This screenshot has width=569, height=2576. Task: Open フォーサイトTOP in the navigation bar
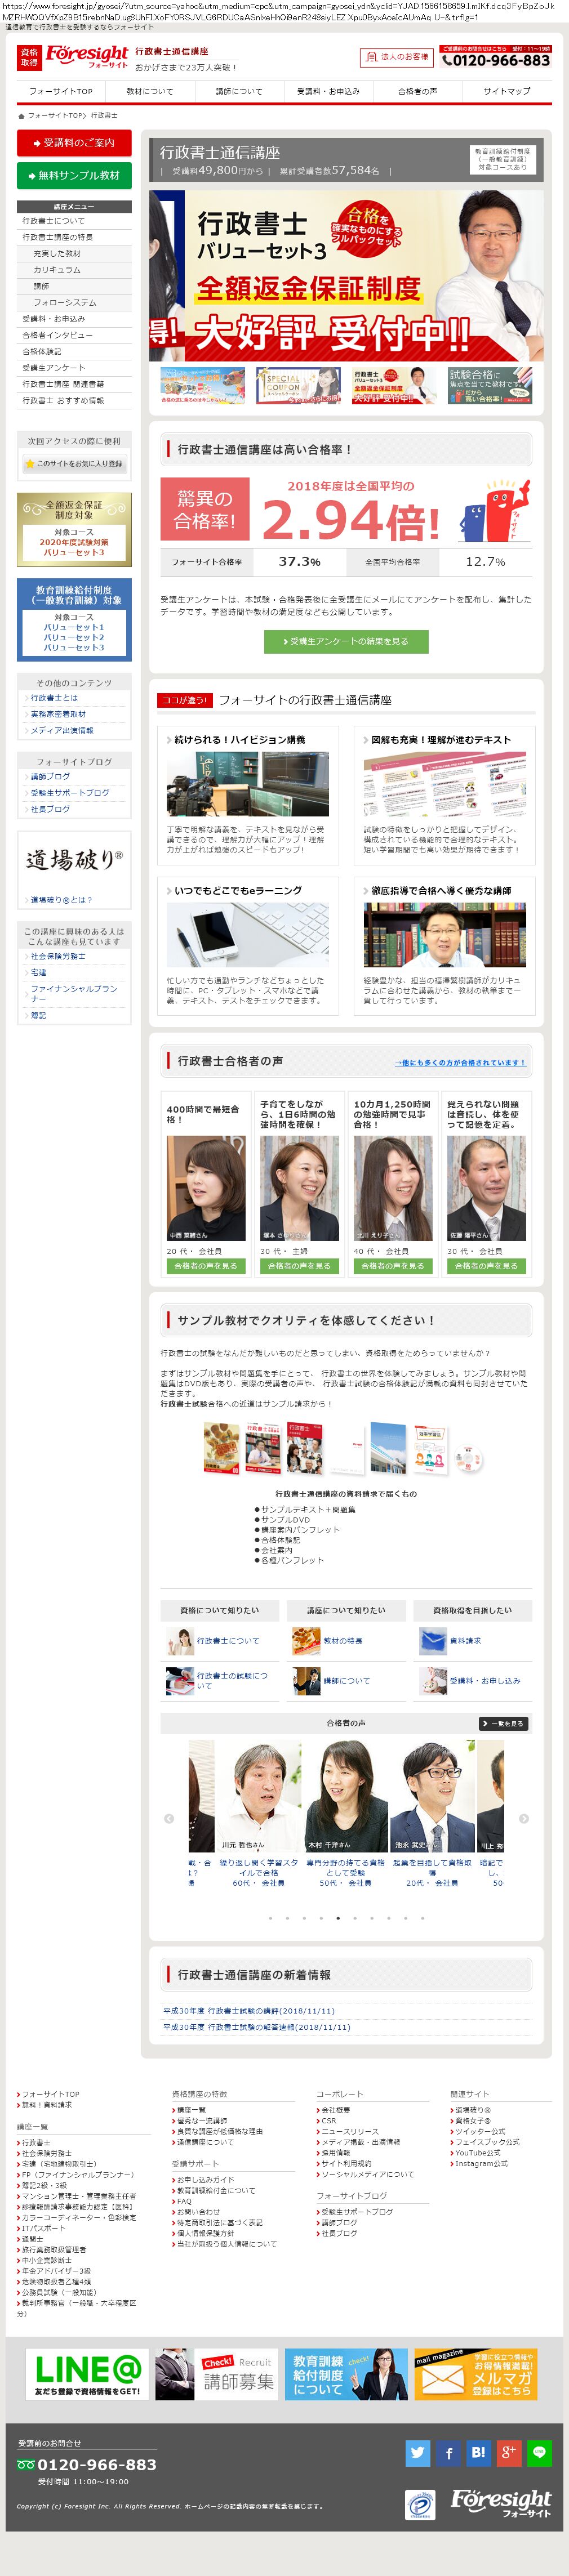[x=60, y=91]
